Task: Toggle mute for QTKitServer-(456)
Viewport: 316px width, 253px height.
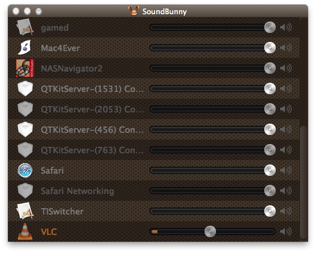Action: point(286,129)
